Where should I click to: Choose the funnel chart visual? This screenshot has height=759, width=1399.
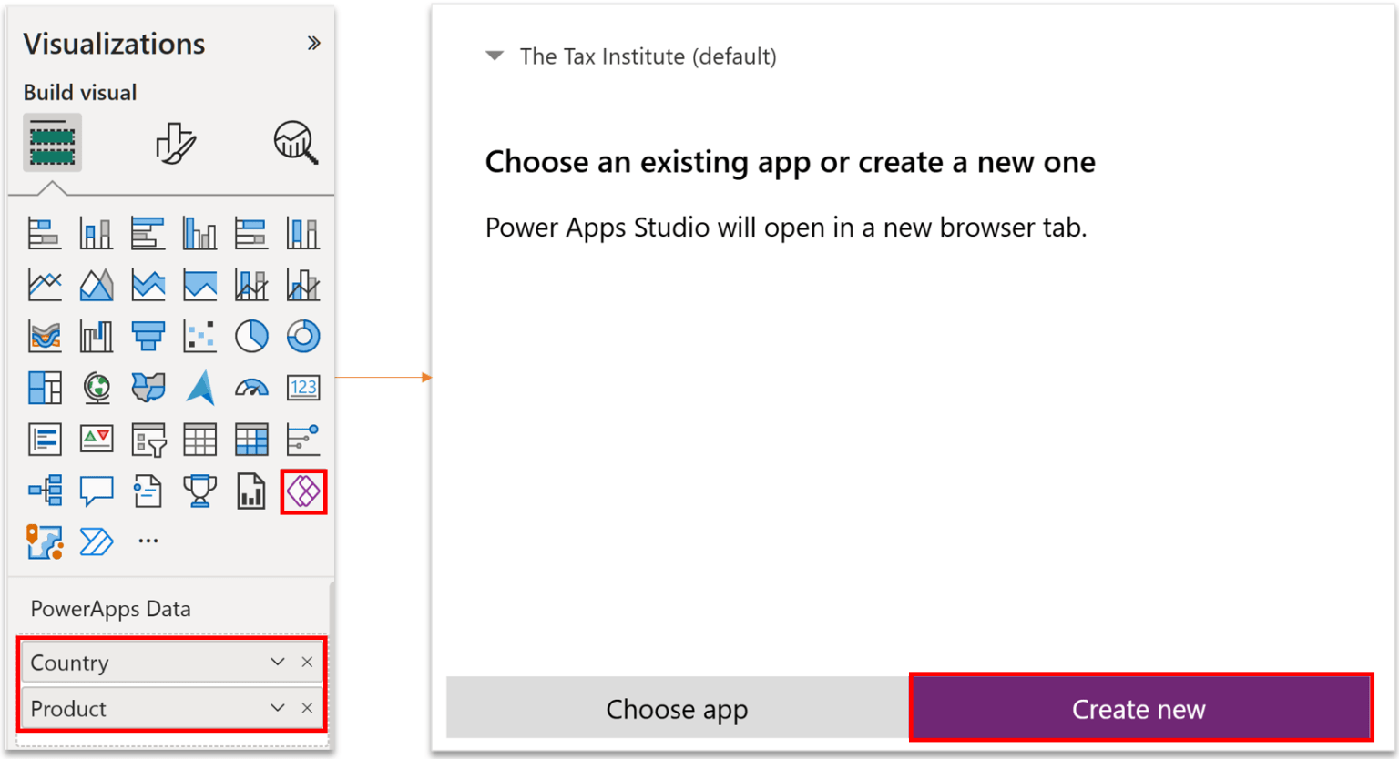tap(148, 336)
